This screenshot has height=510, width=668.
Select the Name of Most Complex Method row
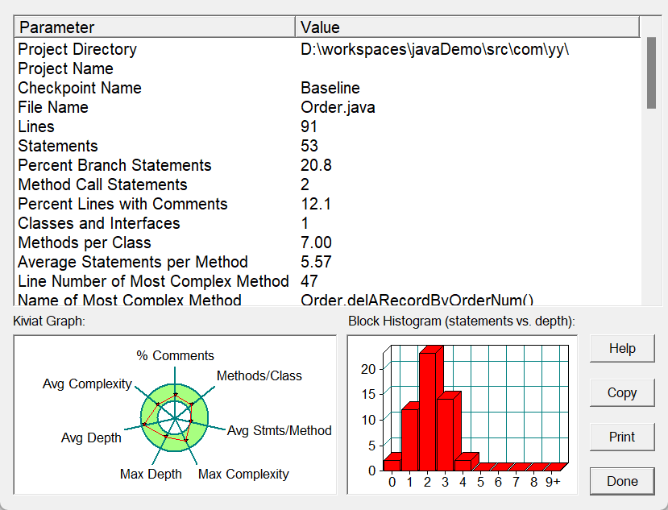[x=130, y=300]
